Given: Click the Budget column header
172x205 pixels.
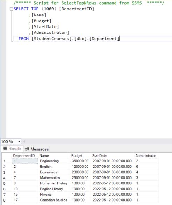Looking at the screenshot, I should pyautogui.click(x=80, y=155).
